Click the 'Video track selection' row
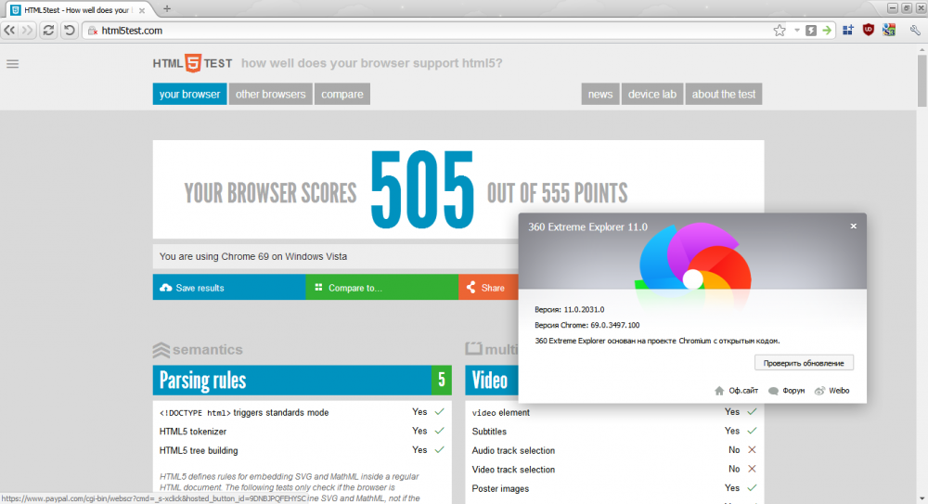The height and width of the screenshot is (504, 928). (x=614, y=469)
